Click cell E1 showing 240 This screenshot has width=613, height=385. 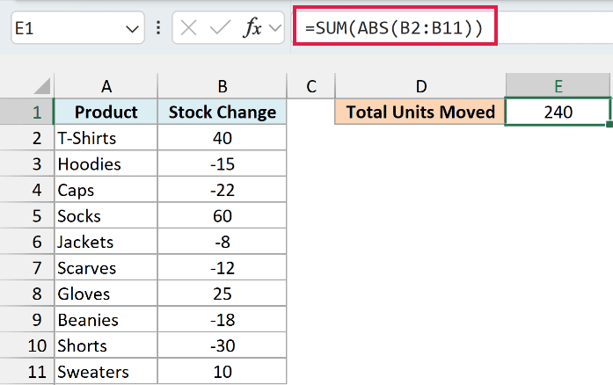tap(558, 112)
